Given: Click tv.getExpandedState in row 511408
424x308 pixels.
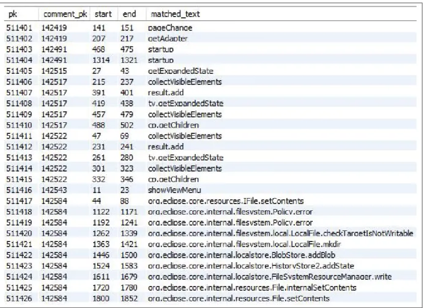Looking at the screenshot, I should [x=185, y=103].
